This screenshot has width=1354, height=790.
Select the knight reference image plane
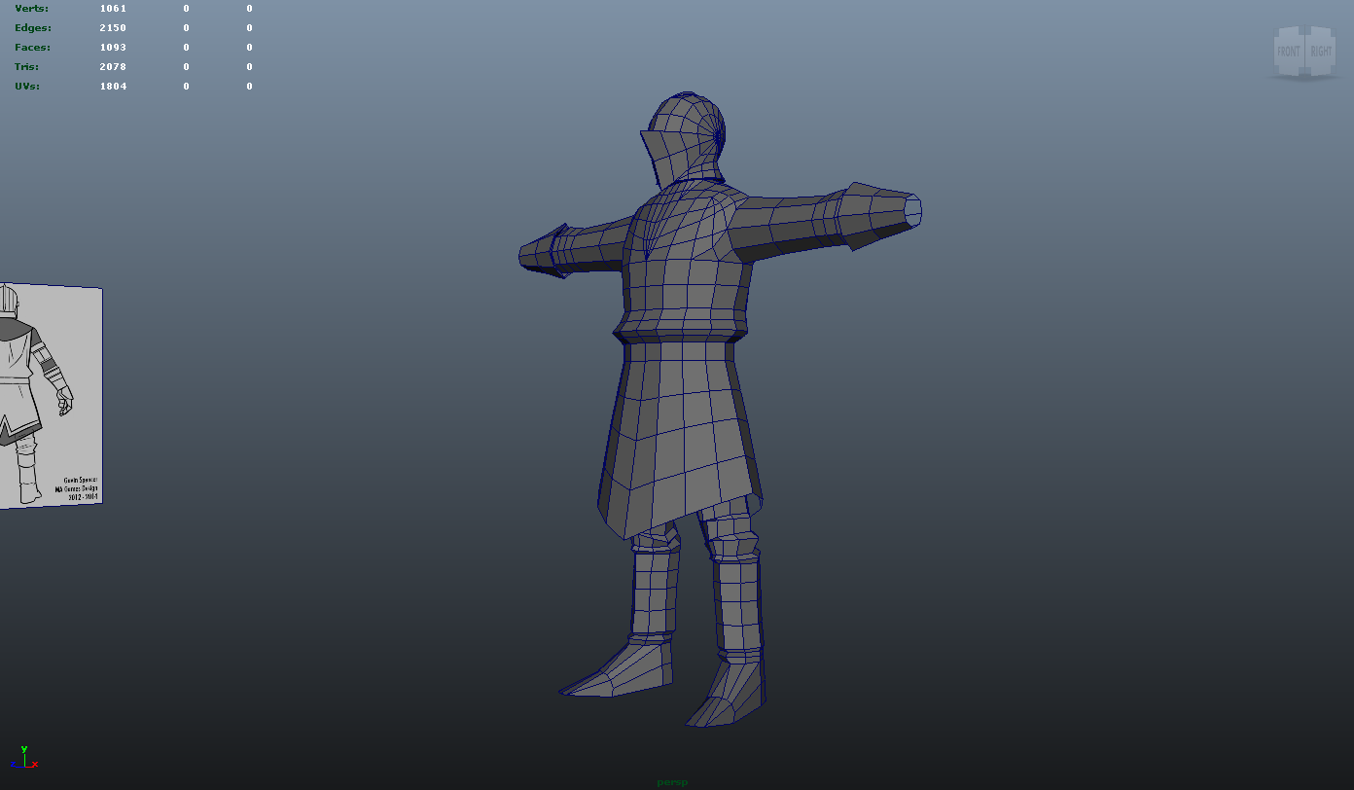point(51,396)
